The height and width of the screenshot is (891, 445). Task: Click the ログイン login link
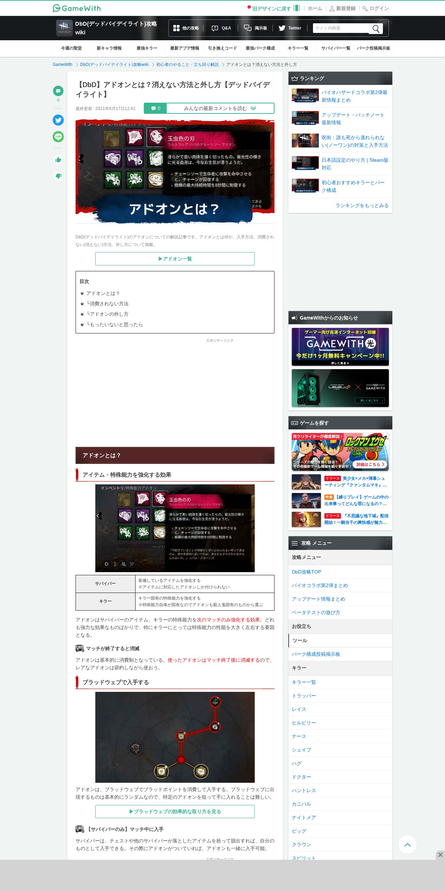tap(376, 8)
